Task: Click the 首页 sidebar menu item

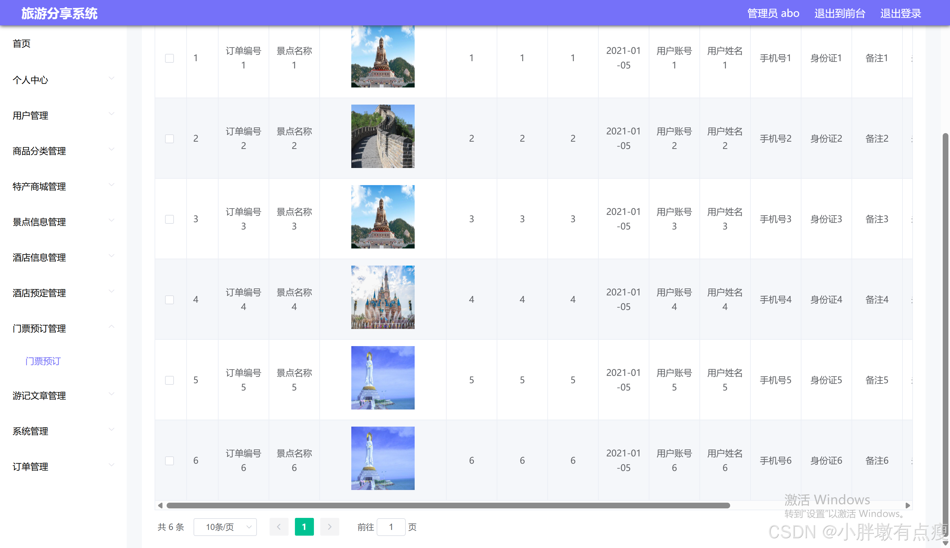Action: 22,43
